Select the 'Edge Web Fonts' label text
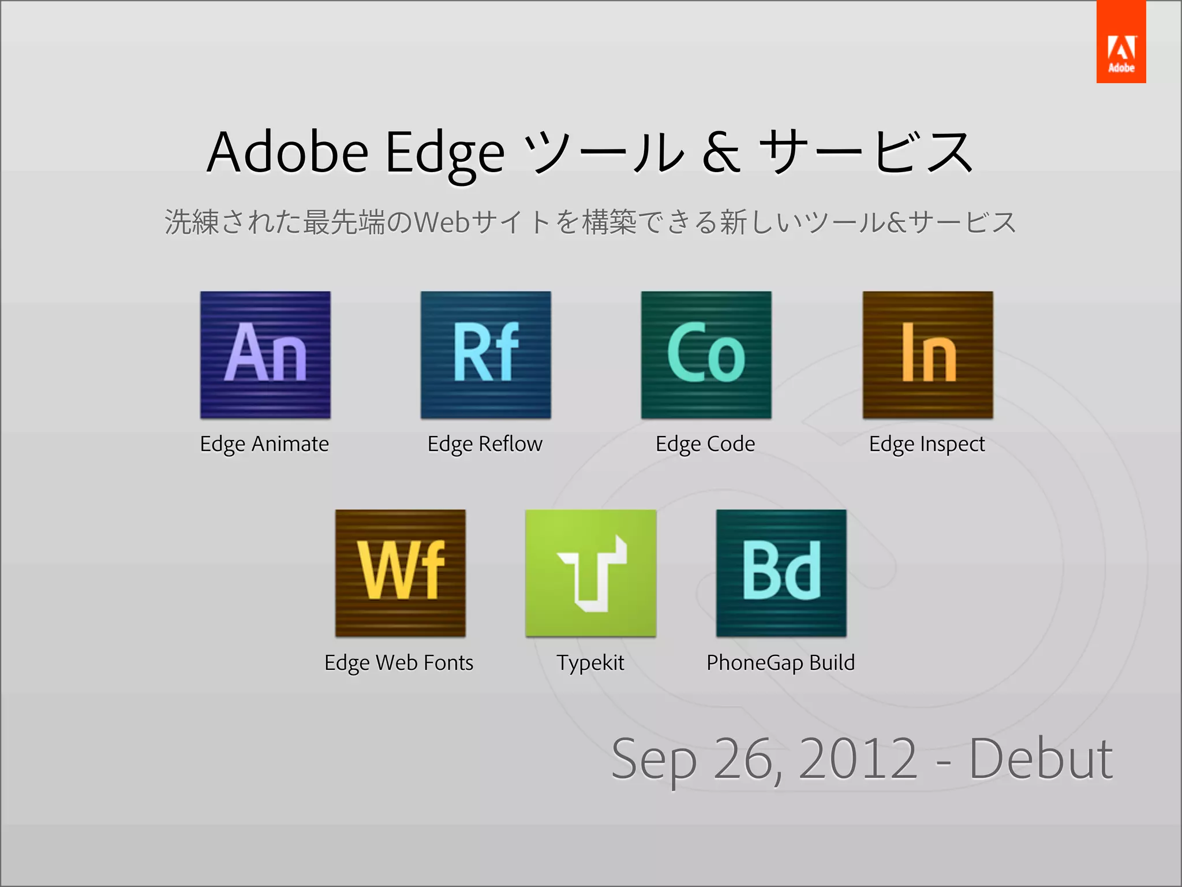1182x887 pixels. point(399,663)
